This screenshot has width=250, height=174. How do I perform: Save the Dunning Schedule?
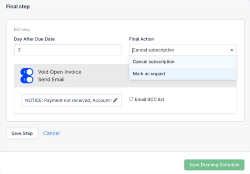(x=214, y=165)
